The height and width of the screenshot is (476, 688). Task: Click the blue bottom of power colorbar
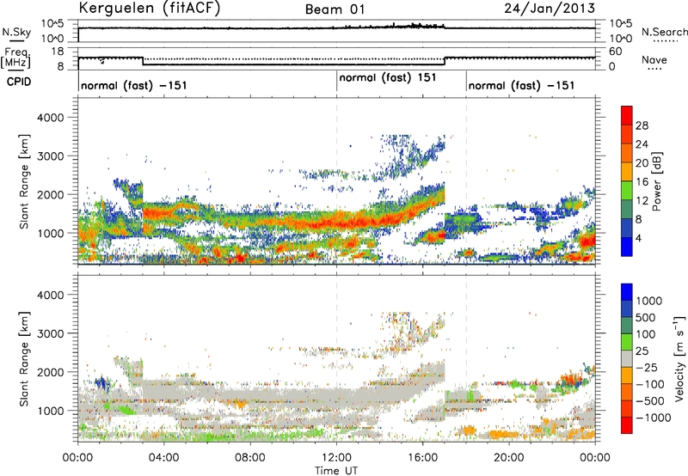point(627,247)
